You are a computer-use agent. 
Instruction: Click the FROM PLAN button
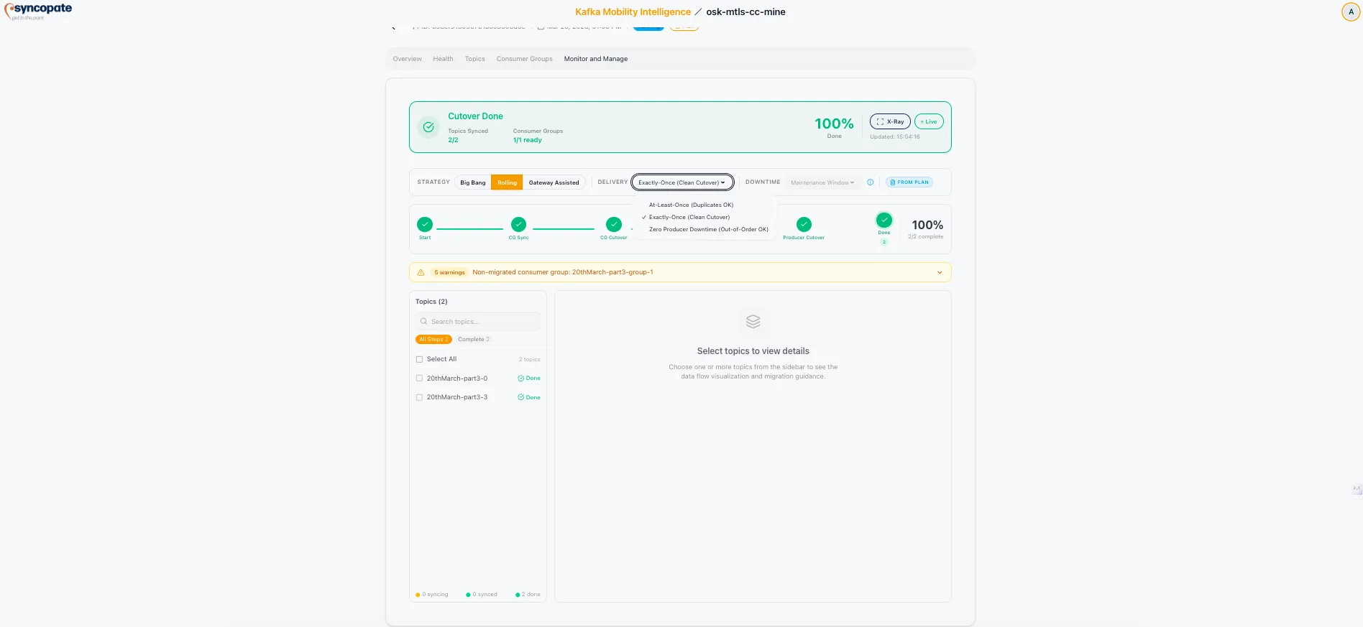point(909,182)
